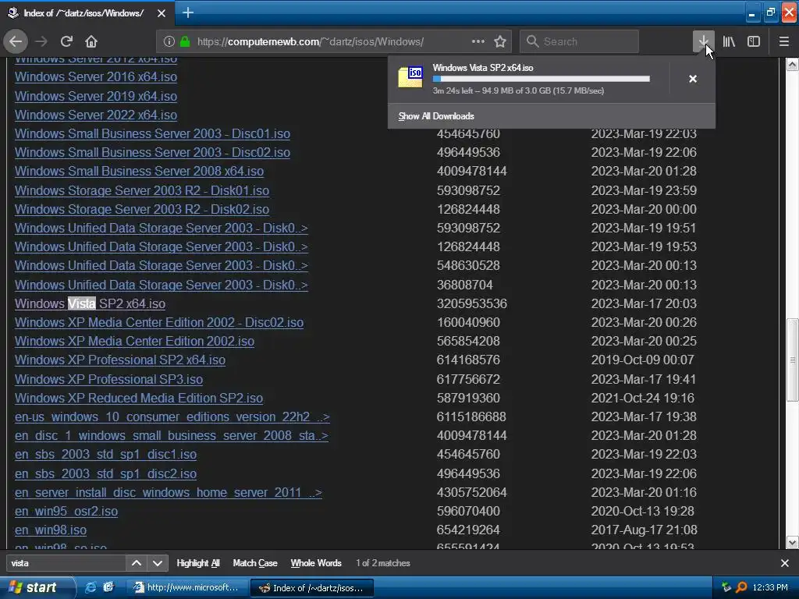Screen dimensions: 799x599
Task: Click date 2017-Aug-17 21:08
Action: point(644,530)
